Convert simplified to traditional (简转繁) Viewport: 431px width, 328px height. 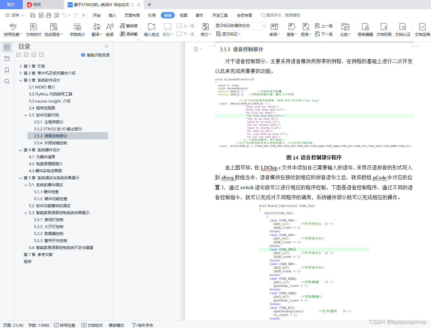[x=129, y=34]
